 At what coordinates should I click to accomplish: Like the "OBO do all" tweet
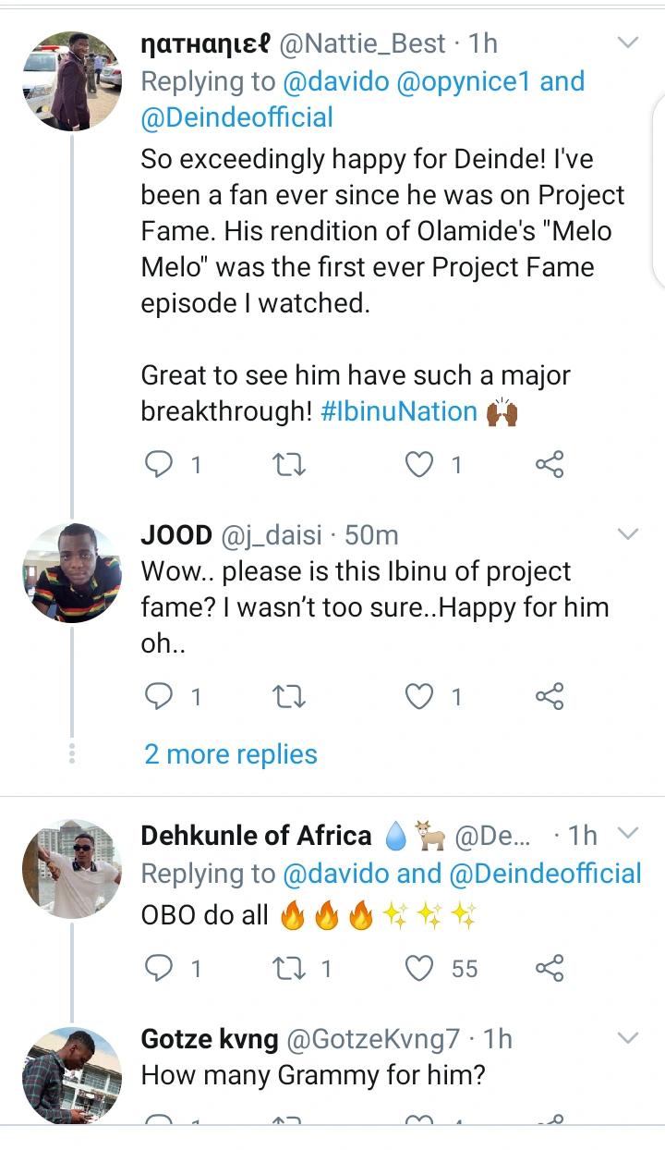click(x=420, y=968)
